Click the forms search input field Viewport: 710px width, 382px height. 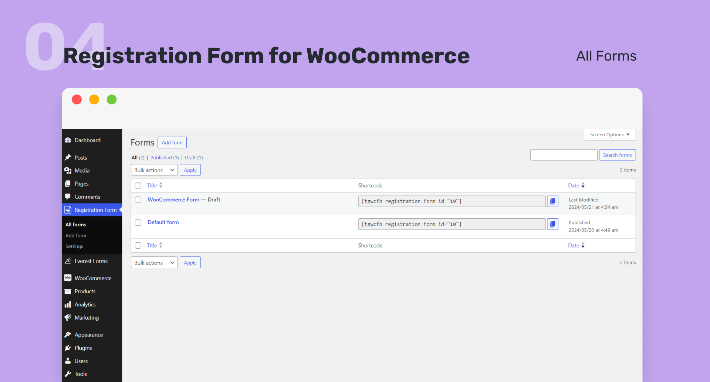(x=564, y=155)
